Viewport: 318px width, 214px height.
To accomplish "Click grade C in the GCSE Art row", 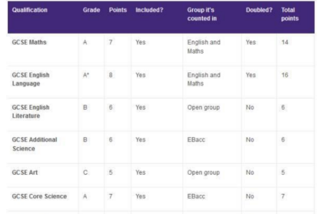I will pyautogui.click(x=85, y=172).
